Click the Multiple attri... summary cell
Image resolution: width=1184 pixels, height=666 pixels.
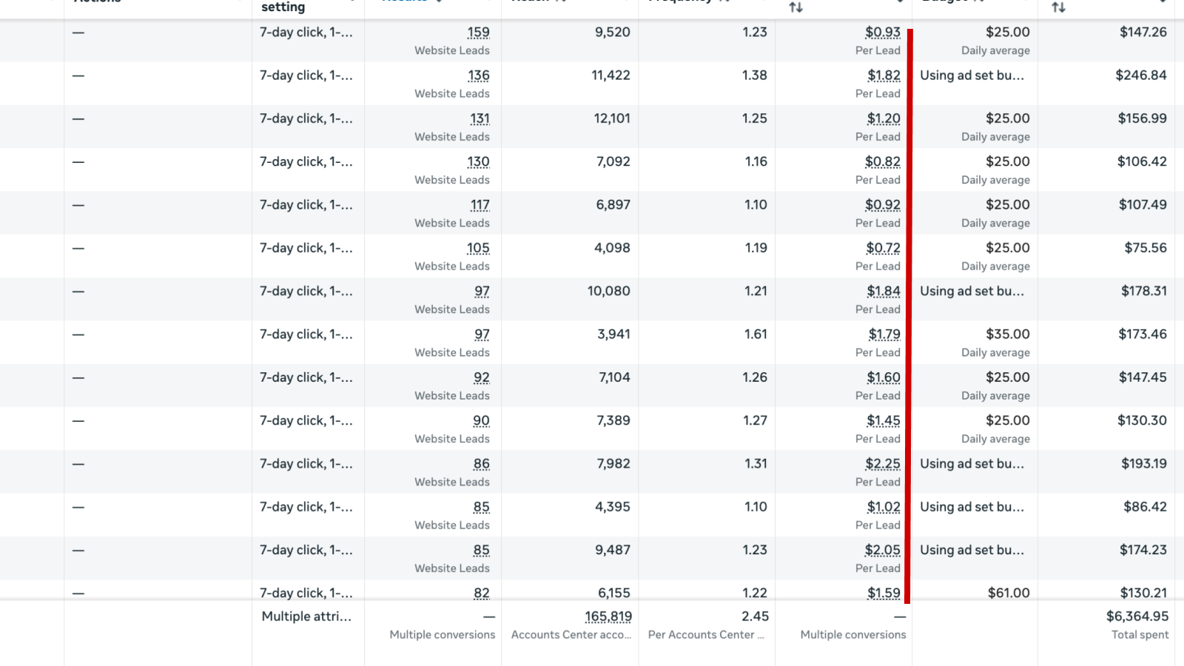(306, 616)
